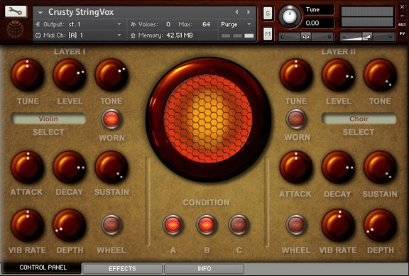Open the Layer II Choir select menu
Screen dimensions: 409x276
point(359,119)
